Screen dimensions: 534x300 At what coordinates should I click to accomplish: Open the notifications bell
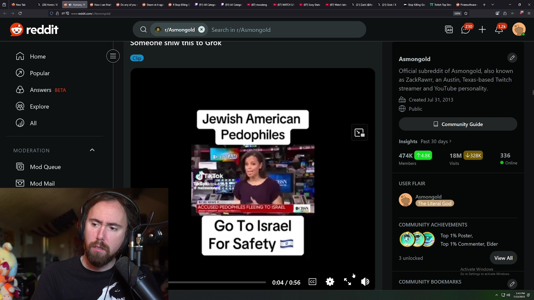click(x=499, y=30)
